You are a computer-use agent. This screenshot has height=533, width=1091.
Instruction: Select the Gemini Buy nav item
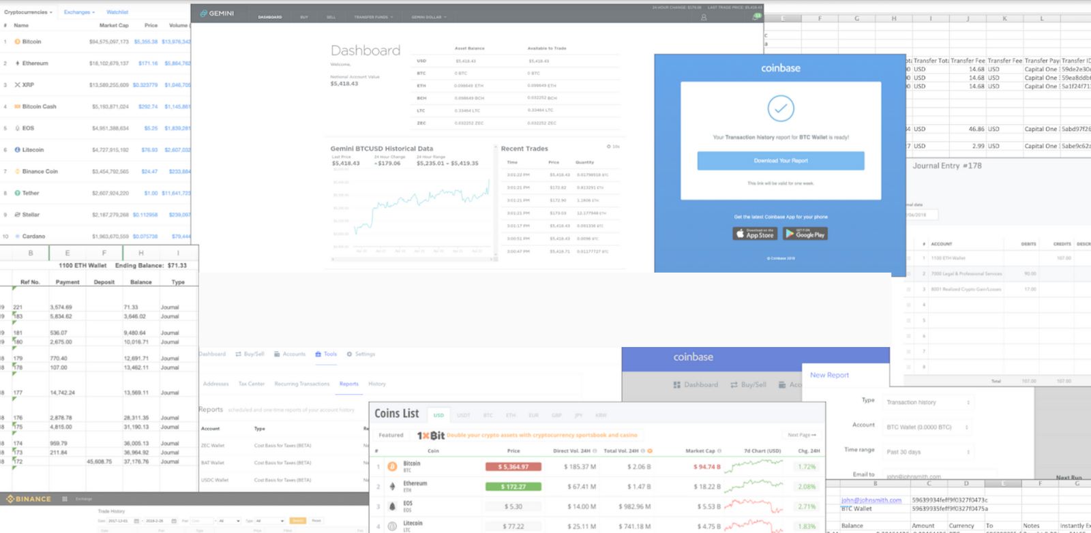(304, 17)
